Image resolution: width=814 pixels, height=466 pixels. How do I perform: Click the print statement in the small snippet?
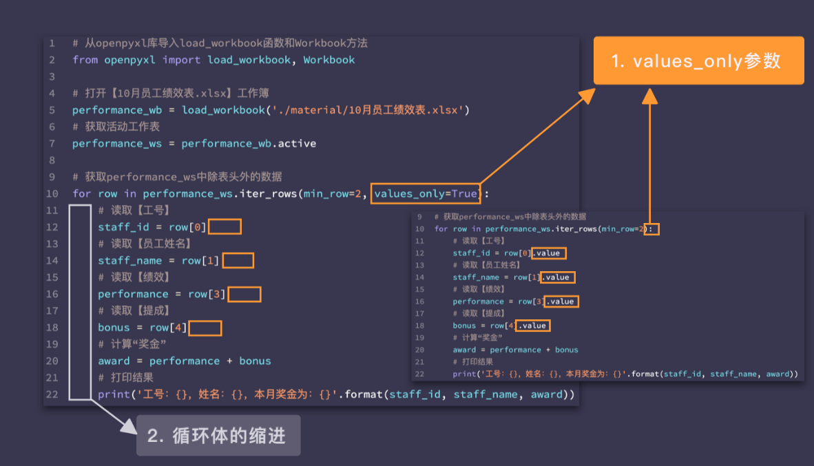[x=625, y=374]
